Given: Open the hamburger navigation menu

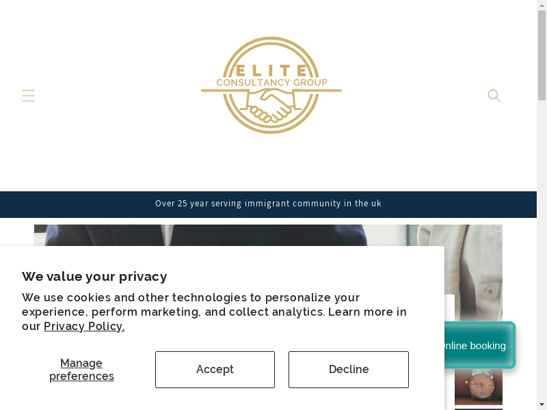Looking at the screenshot, I should pos(28,96).
